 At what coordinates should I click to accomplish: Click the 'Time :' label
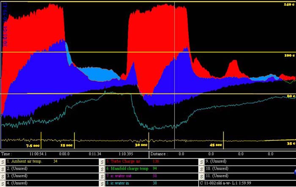point(7,154)
